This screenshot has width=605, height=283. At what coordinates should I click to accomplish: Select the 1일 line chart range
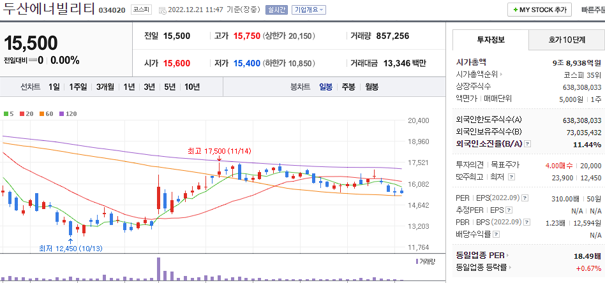click(54, 87)
